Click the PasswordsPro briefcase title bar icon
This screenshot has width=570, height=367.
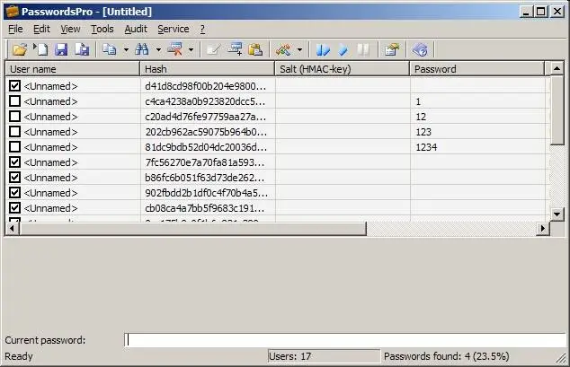pyautogui.click(x=12, y=12)
